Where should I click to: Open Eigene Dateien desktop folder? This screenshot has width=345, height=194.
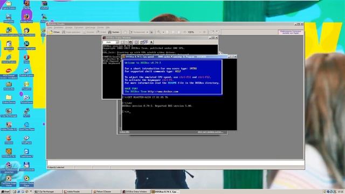point(9,5)
